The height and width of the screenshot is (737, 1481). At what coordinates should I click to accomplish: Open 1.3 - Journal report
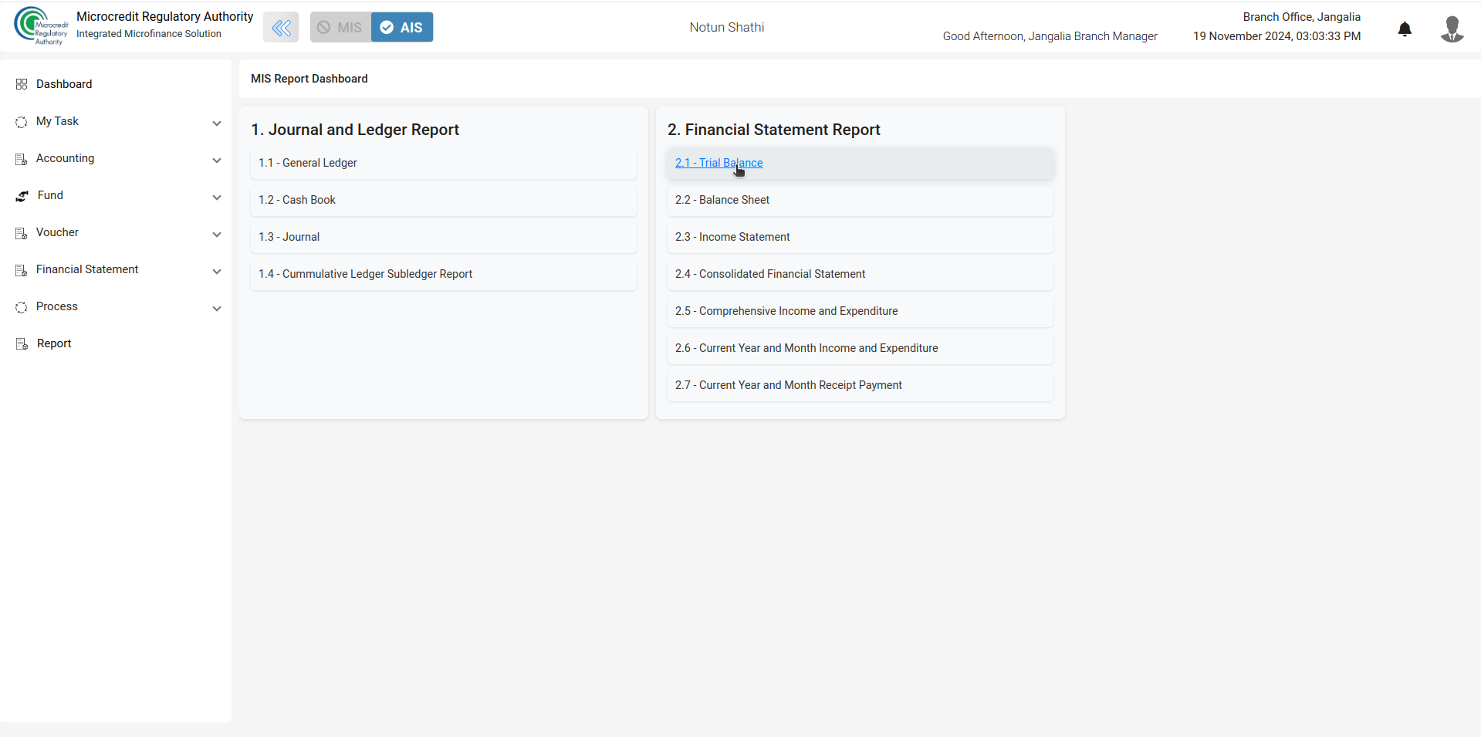[x=443, y=237]
